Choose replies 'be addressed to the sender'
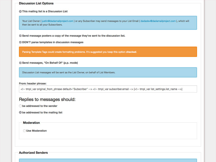Viewport: 216px width, 162px height. [21, 106]
